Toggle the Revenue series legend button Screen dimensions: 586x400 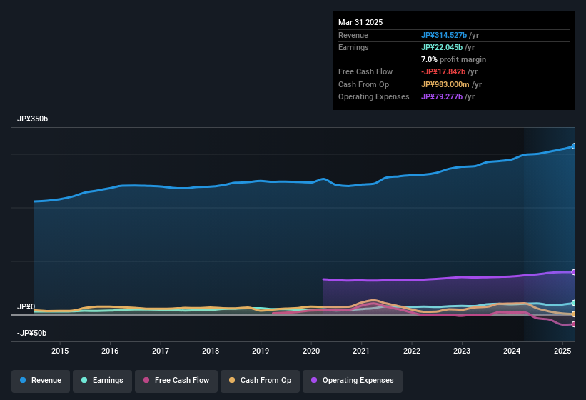(x=41, y=381)
